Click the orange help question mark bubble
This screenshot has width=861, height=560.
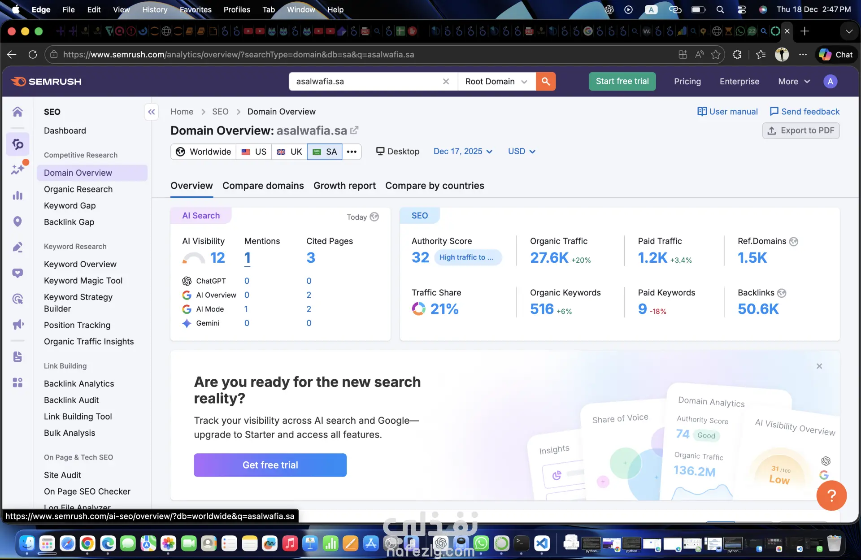(x=831, y=495)
